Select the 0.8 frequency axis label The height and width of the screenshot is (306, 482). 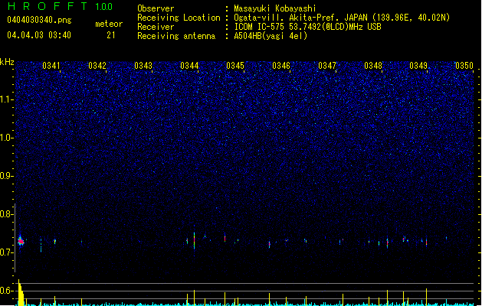(x=6, y=214)
